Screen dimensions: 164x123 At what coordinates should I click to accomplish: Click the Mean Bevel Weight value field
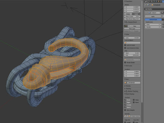[132, 19]
